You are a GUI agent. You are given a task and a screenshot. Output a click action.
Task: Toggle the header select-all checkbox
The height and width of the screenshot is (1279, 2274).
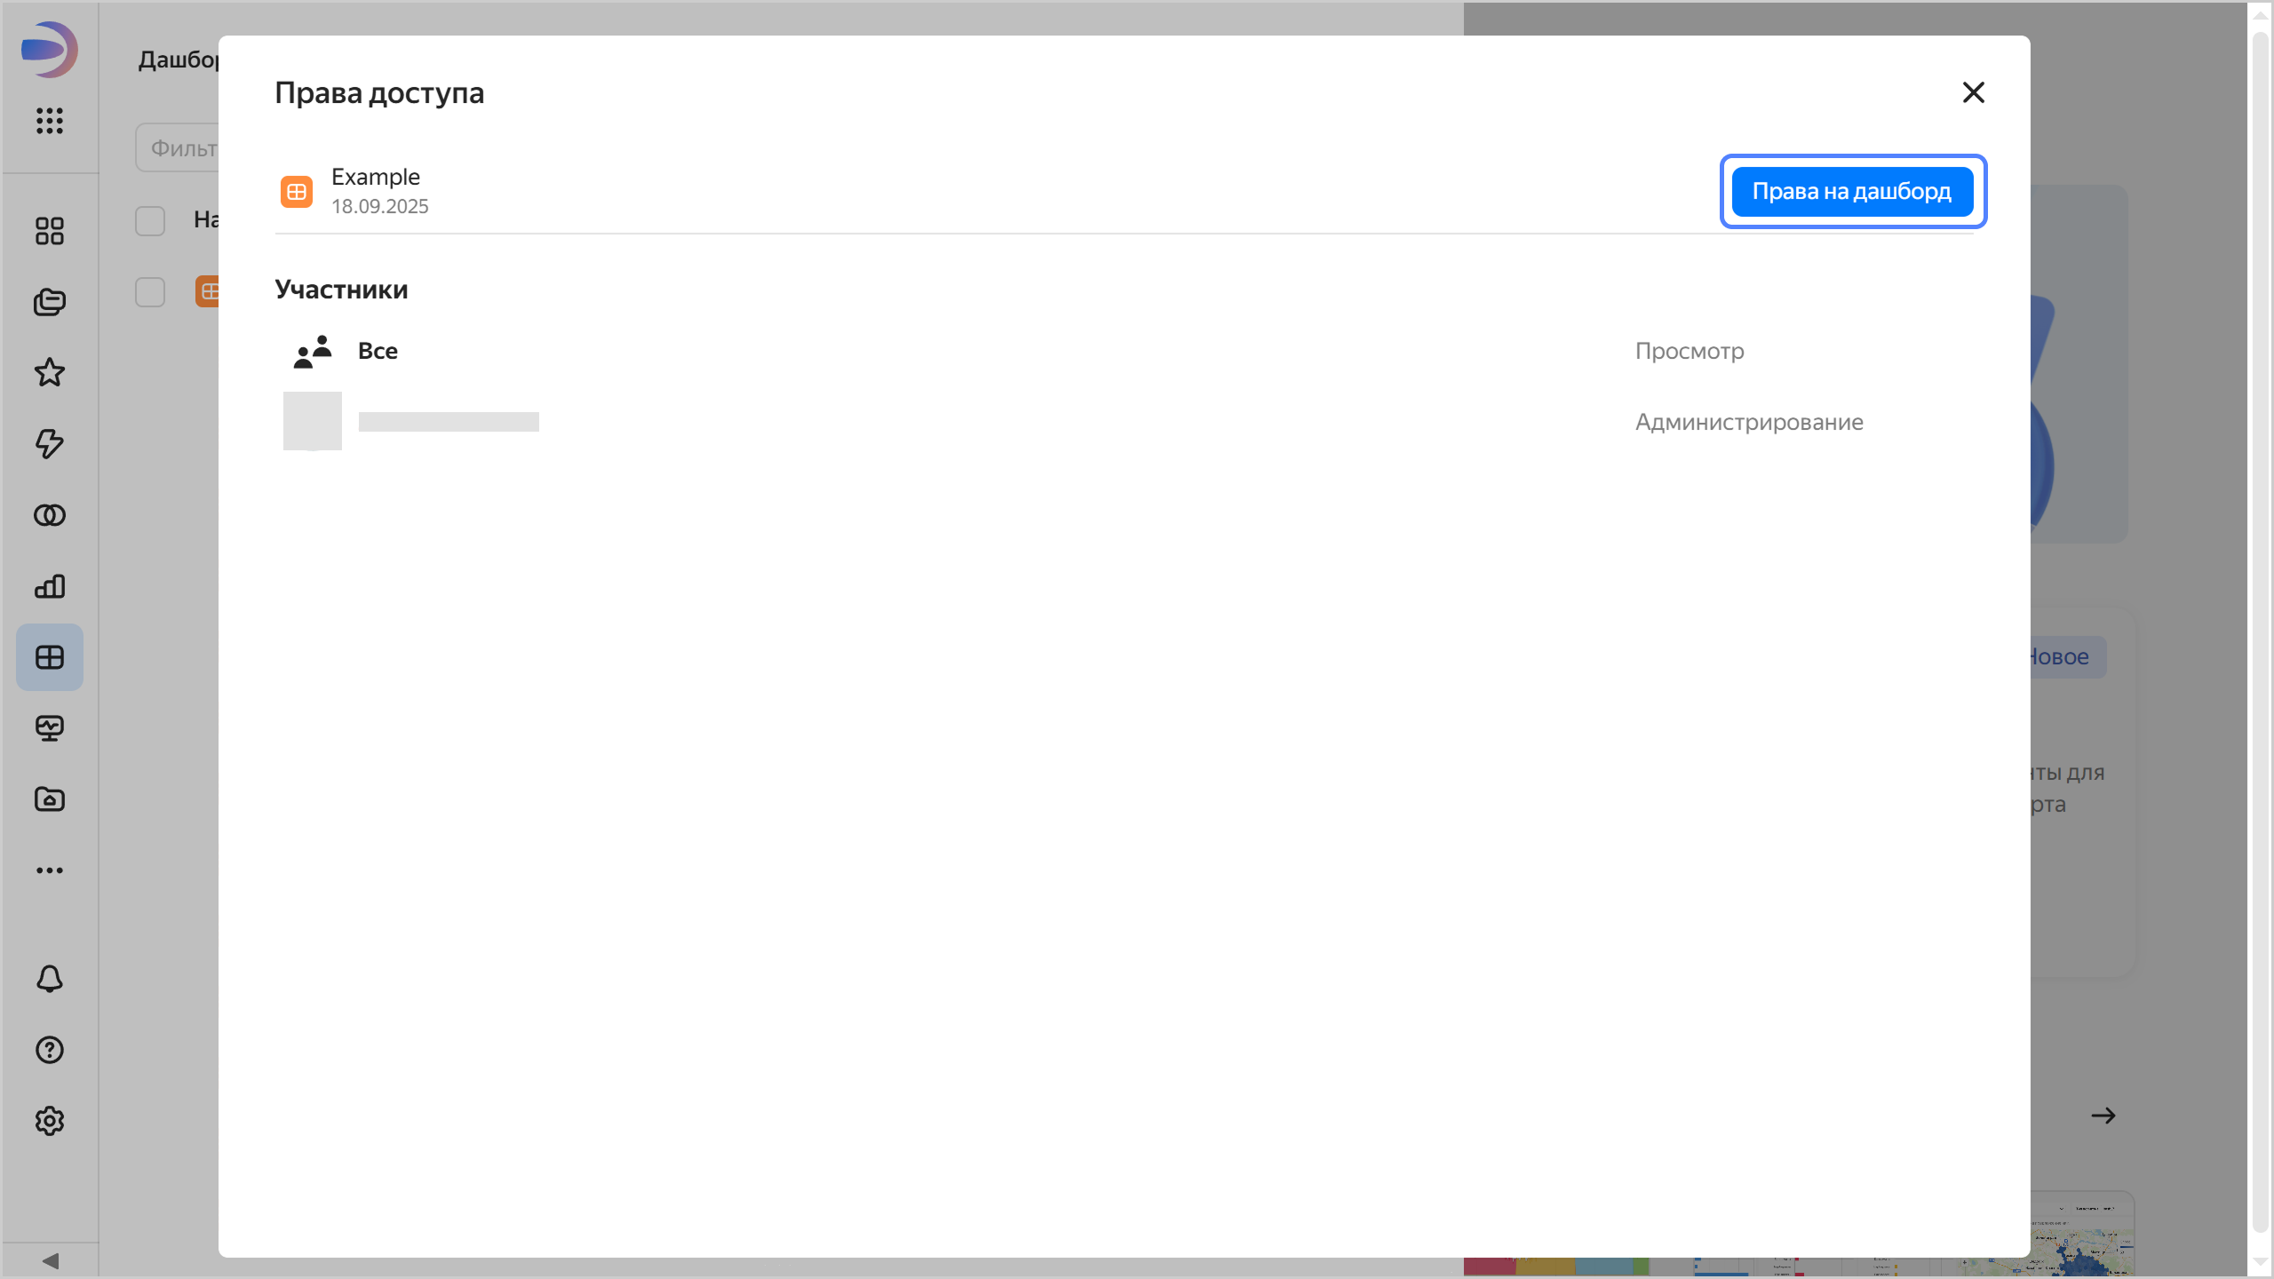point(150,220)
